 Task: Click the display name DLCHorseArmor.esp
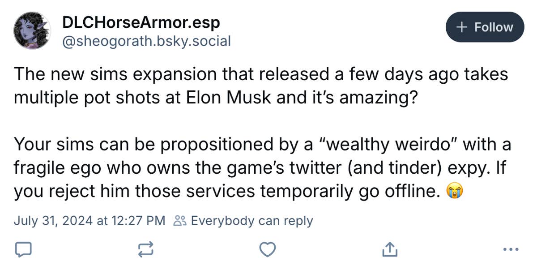coord(141,21)
